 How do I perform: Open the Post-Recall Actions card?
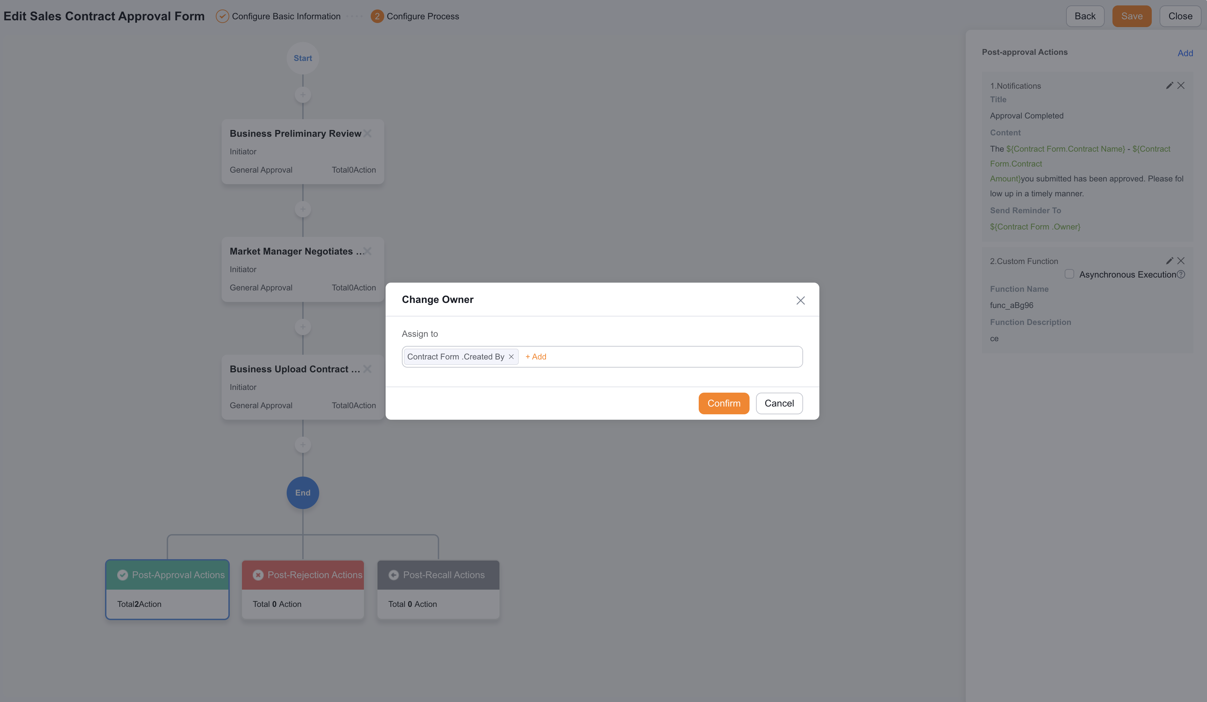438,590
